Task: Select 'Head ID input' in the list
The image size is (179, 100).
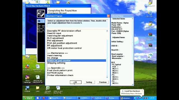Action: (54, 33)
